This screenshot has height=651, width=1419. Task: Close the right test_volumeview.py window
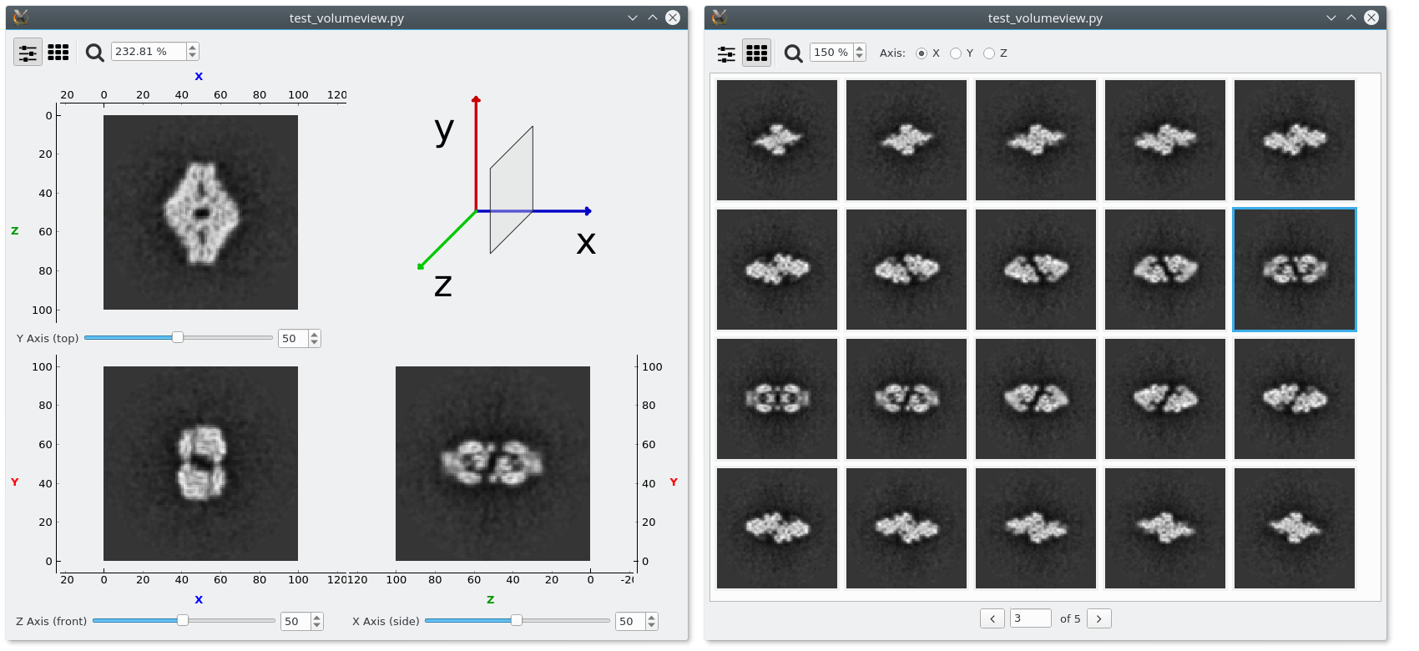point(1371,18)
